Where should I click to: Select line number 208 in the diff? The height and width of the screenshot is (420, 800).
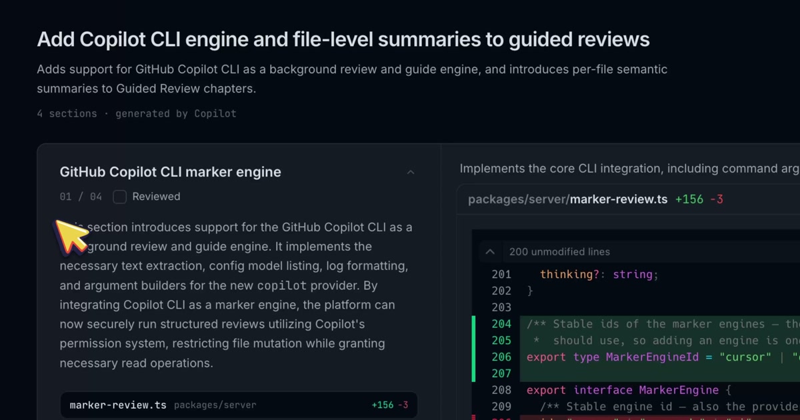(501, 390)
